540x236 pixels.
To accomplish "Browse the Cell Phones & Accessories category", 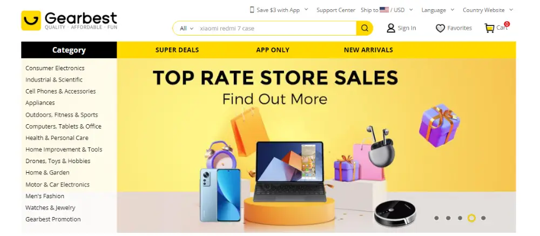I will pos(60,91).
